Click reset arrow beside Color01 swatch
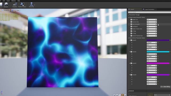The image size is (171, 96). 170,40
